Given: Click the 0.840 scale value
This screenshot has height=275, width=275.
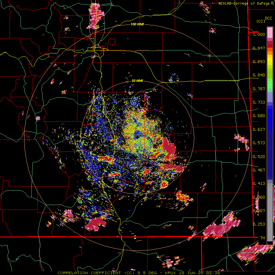Looking at the screenshot, I should (259, 75).
